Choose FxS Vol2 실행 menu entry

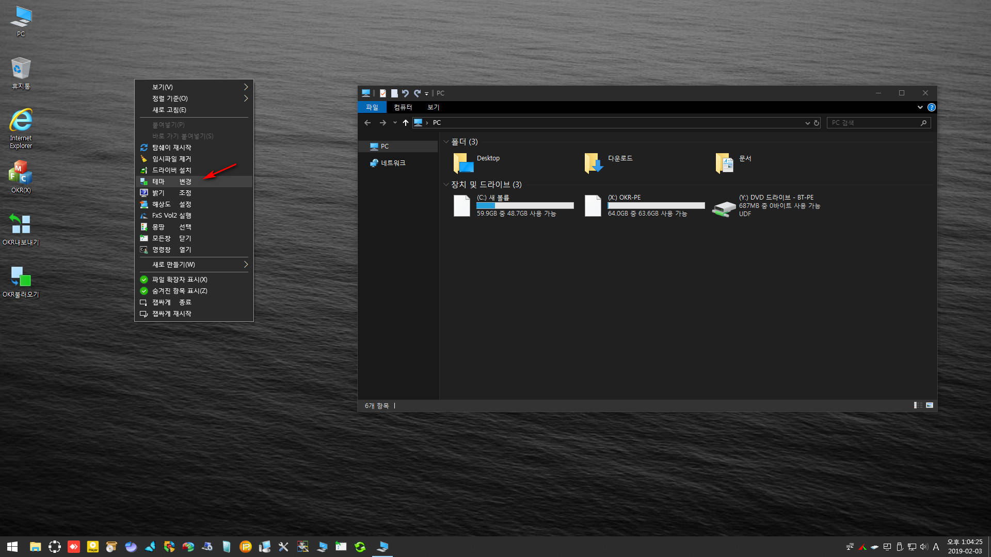click(194, 216)
